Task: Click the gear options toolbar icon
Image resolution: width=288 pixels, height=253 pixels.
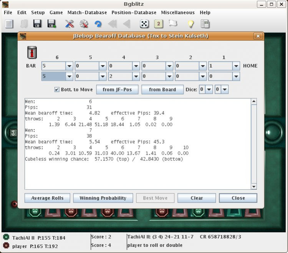Action: coord(84,24)
